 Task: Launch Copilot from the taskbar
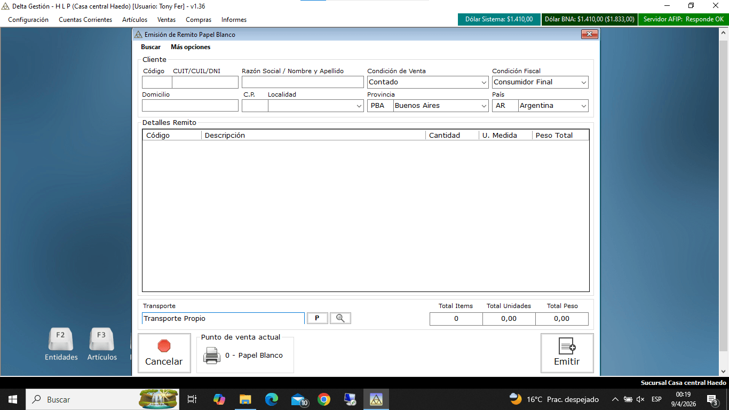(219, 399)
